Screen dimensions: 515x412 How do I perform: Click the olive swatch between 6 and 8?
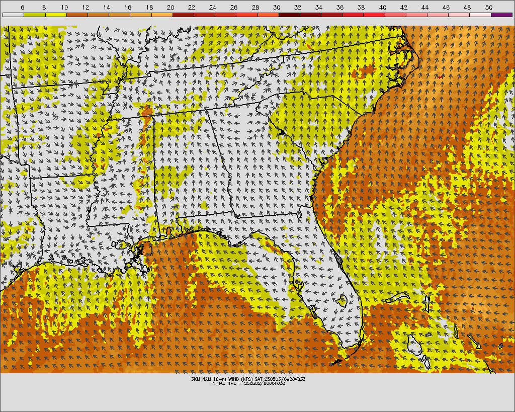[35, 15]
